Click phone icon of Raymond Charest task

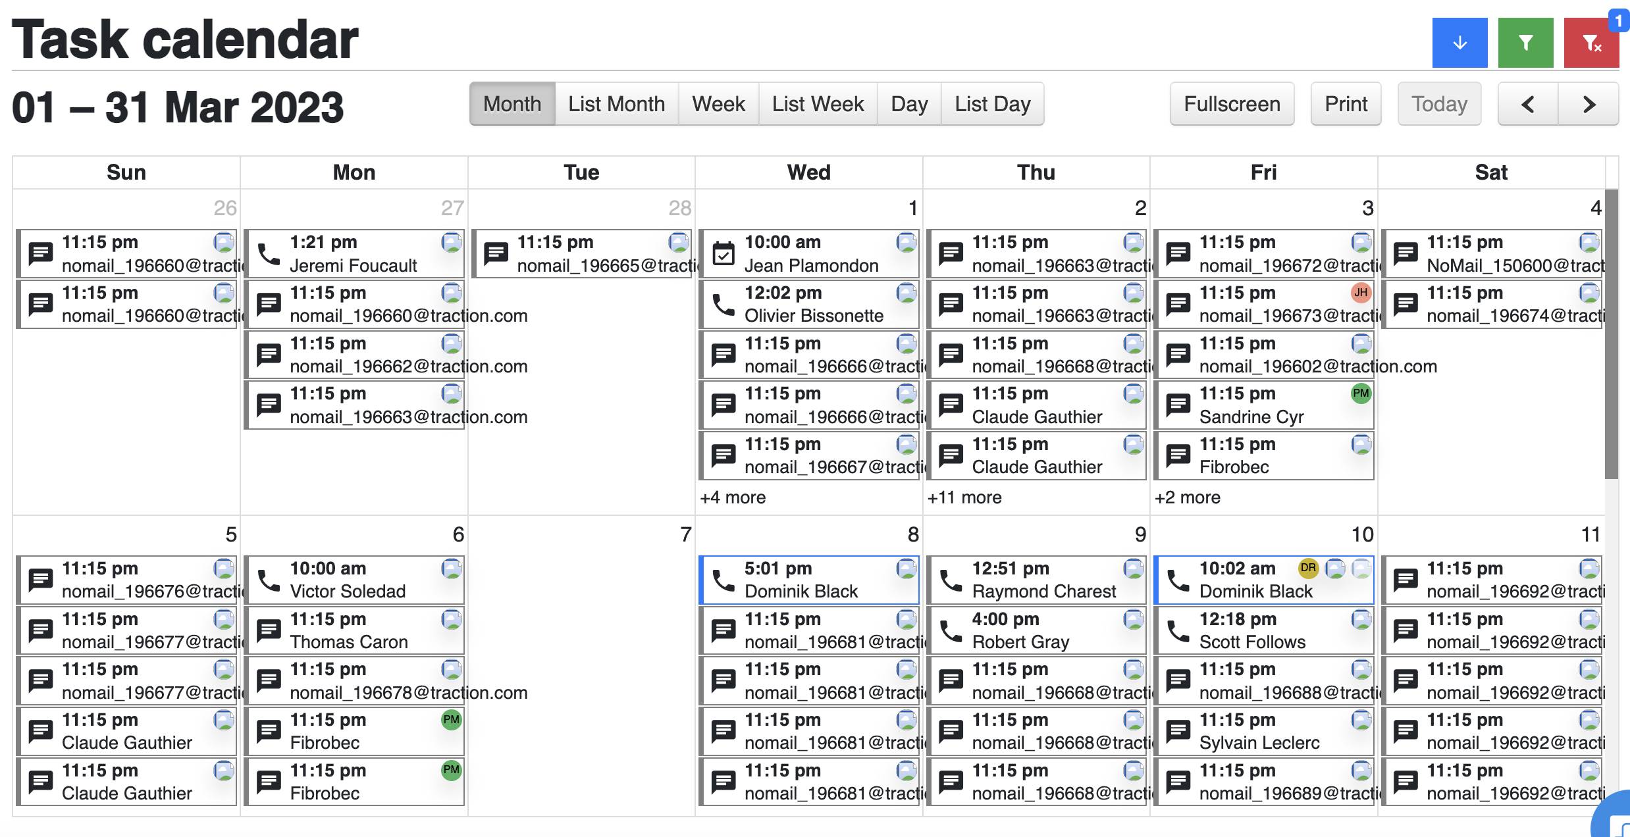coord(951,580)
